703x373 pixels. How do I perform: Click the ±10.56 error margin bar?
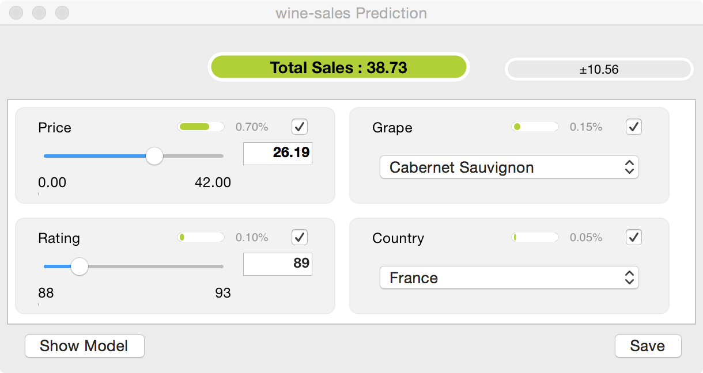coord(599,70)
